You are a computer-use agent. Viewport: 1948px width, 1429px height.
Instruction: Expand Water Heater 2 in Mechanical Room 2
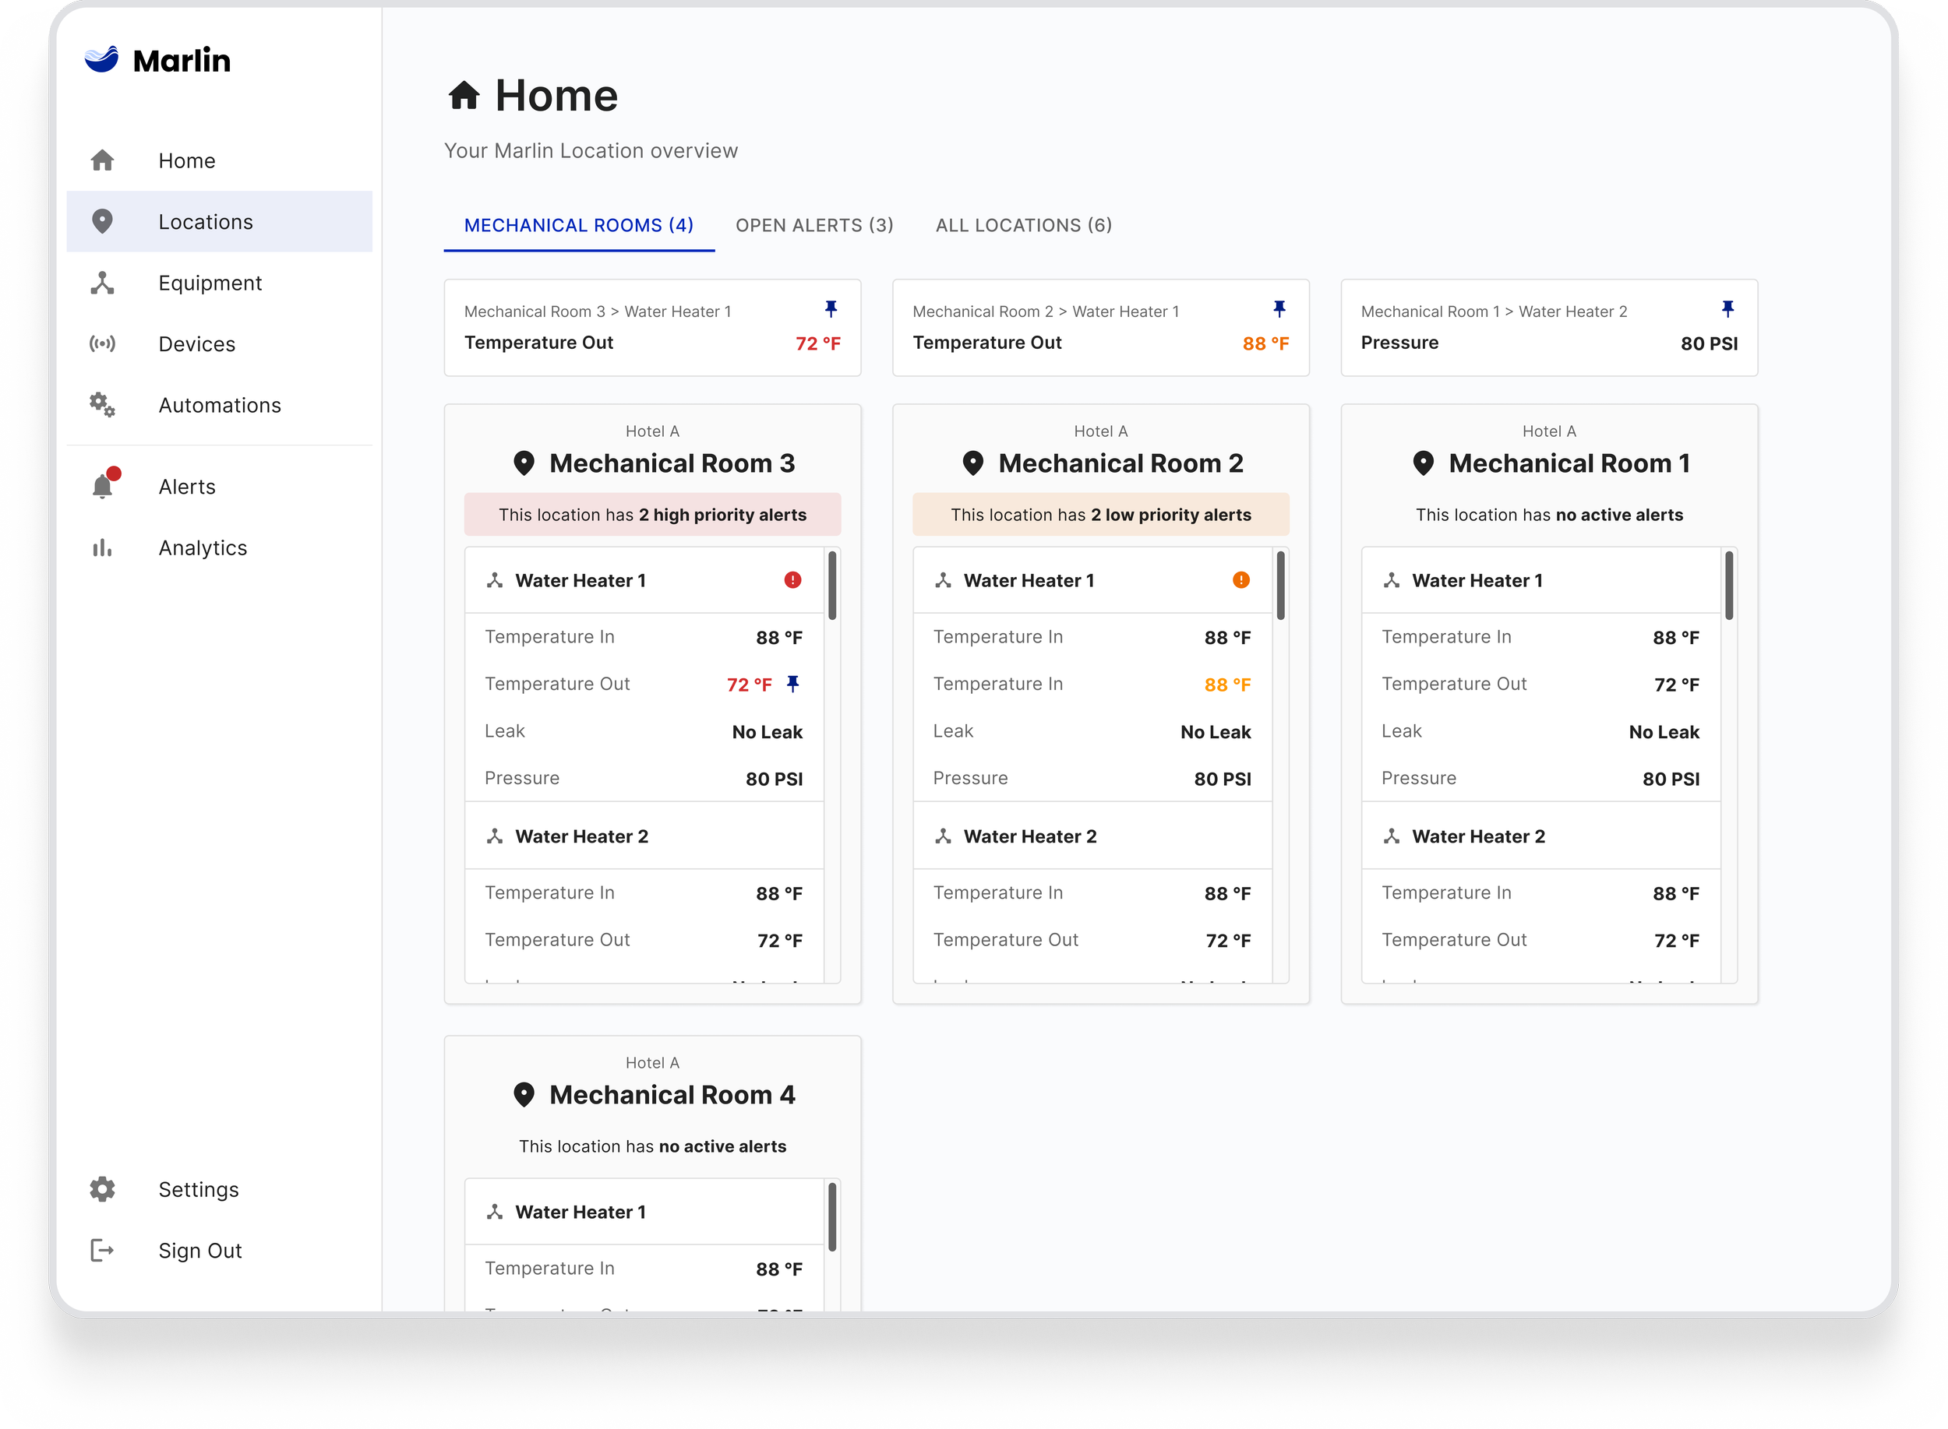tap(1030, 836)
